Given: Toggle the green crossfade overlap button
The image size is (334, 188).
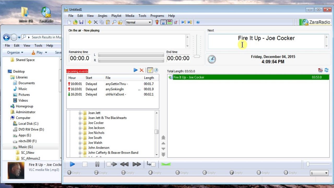Looking at the screenshot, I should pyautogui.click(x=165, y=164).
